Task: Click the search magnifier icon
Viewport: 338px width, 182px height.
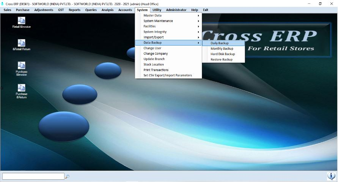Action: click(x=67, y=176)
